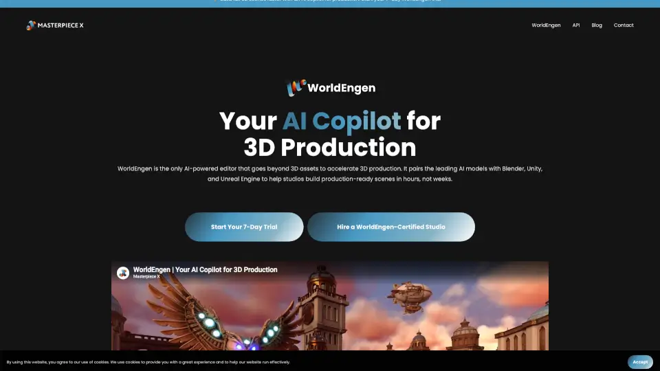This screenshot has height=371, width=660.
Task: Click the MASTERPIECE X wordmark text
Action: click(x=61, y=25)
